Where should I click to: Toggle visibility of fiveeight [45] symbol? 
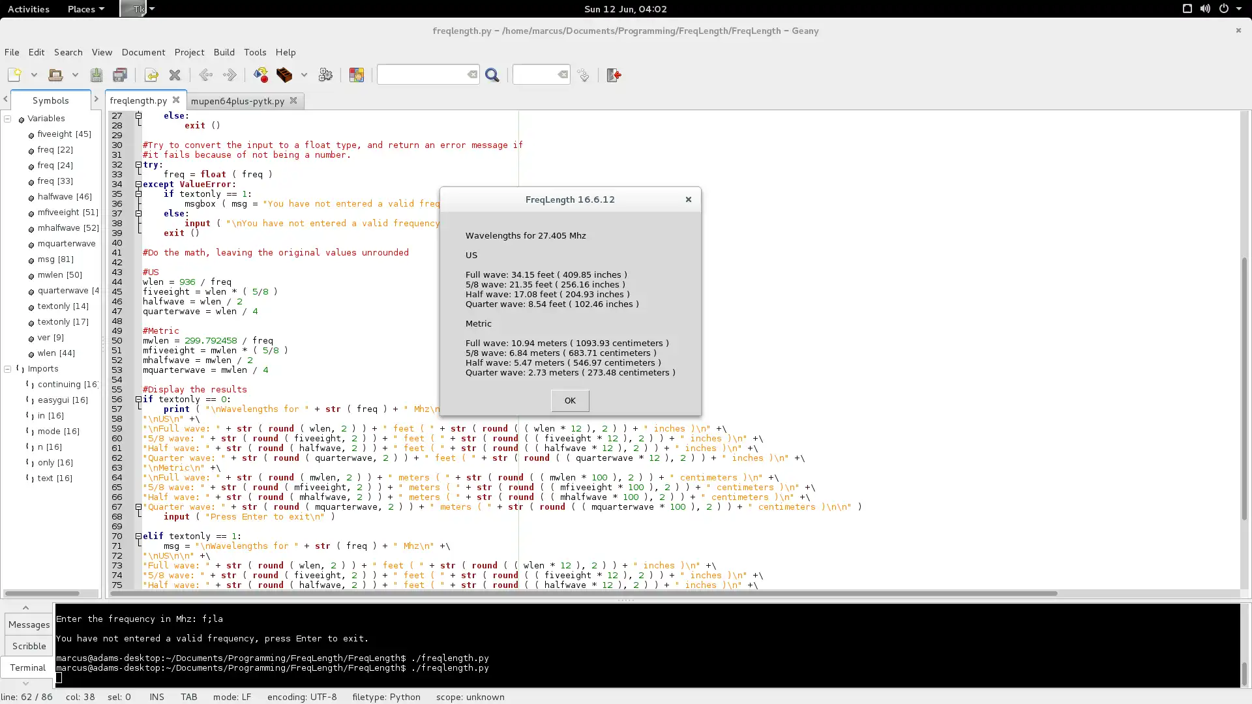[x=30, y=134]
